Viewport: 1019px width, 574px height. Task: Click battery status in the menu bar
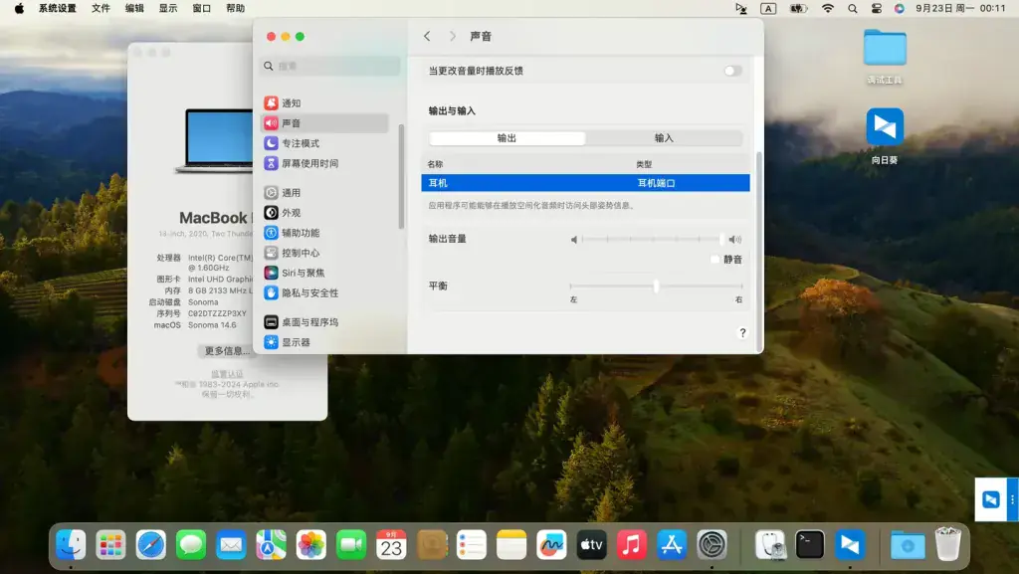point(799,8)
